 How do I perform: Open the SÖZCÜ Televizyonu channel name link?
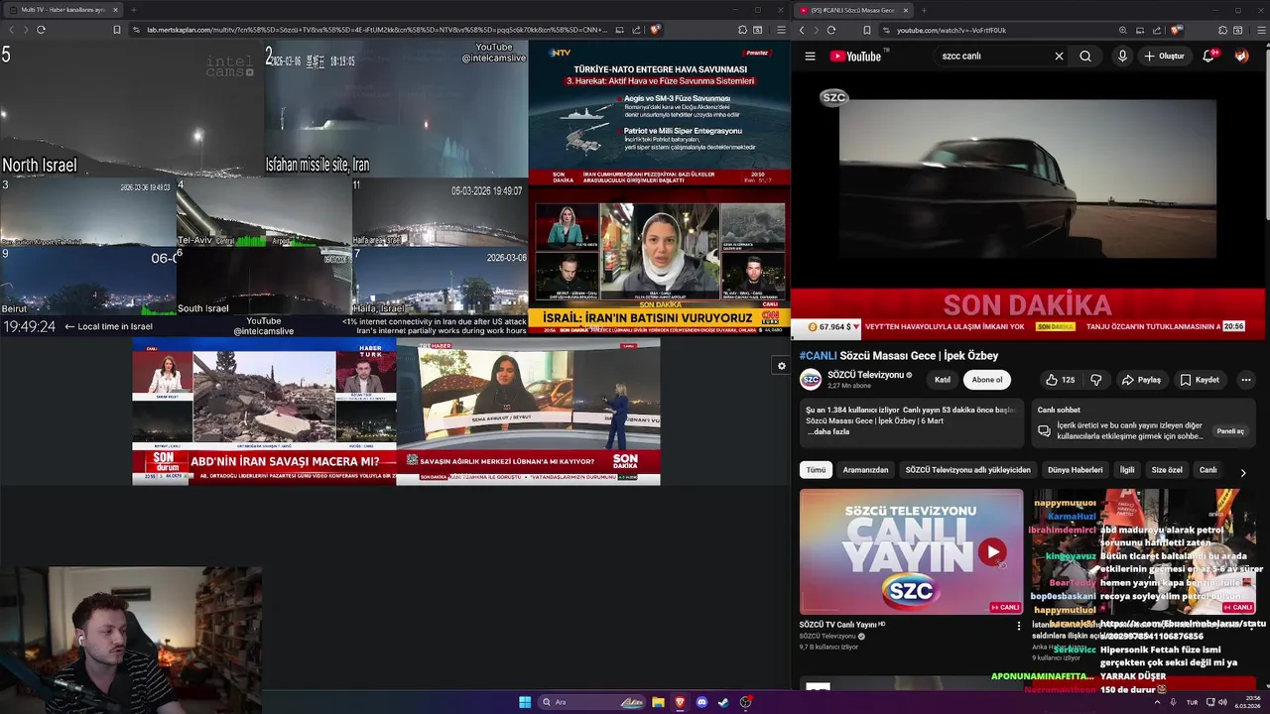866,375
